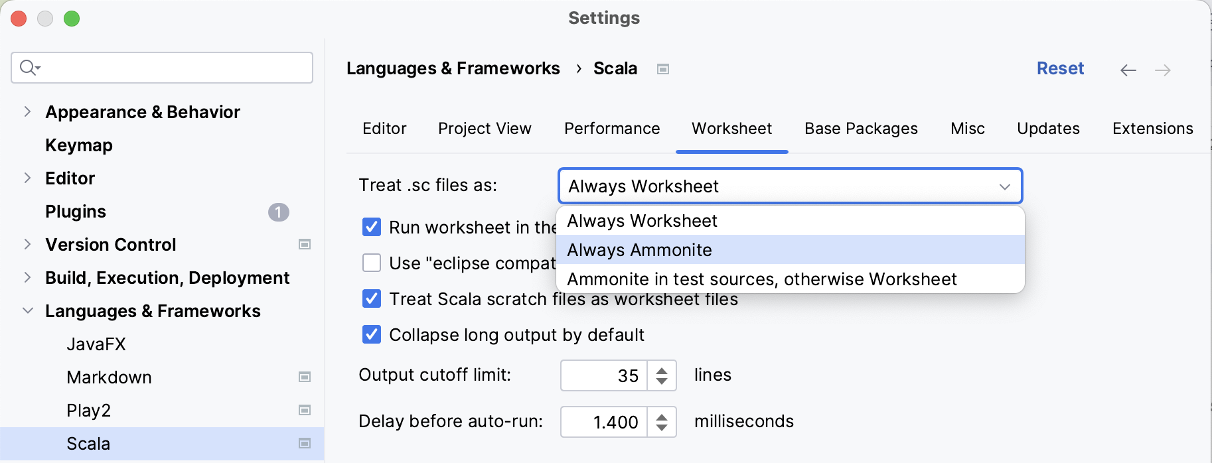The width and height of the screenshot is (1212, 463).
Task: Click the project settings icon beside Play2
Action: pos(305,411)
